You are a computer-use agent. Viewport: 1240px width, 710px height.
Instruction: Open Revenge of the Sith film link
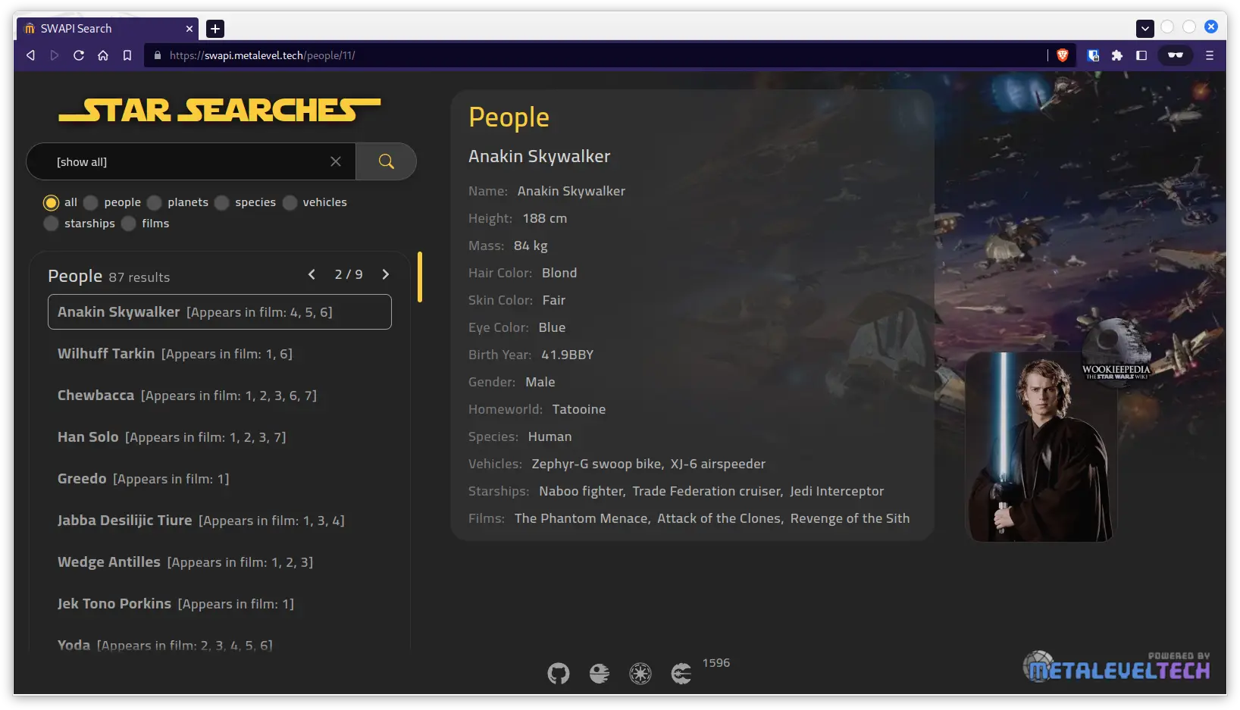pyautogui.click(x=850, y=518)
